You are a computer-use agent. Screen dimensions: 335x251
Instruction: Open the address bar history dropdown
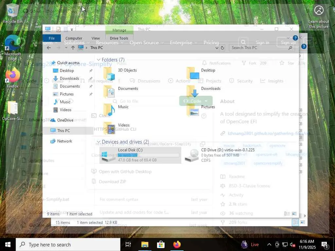(x=217, y=48)
